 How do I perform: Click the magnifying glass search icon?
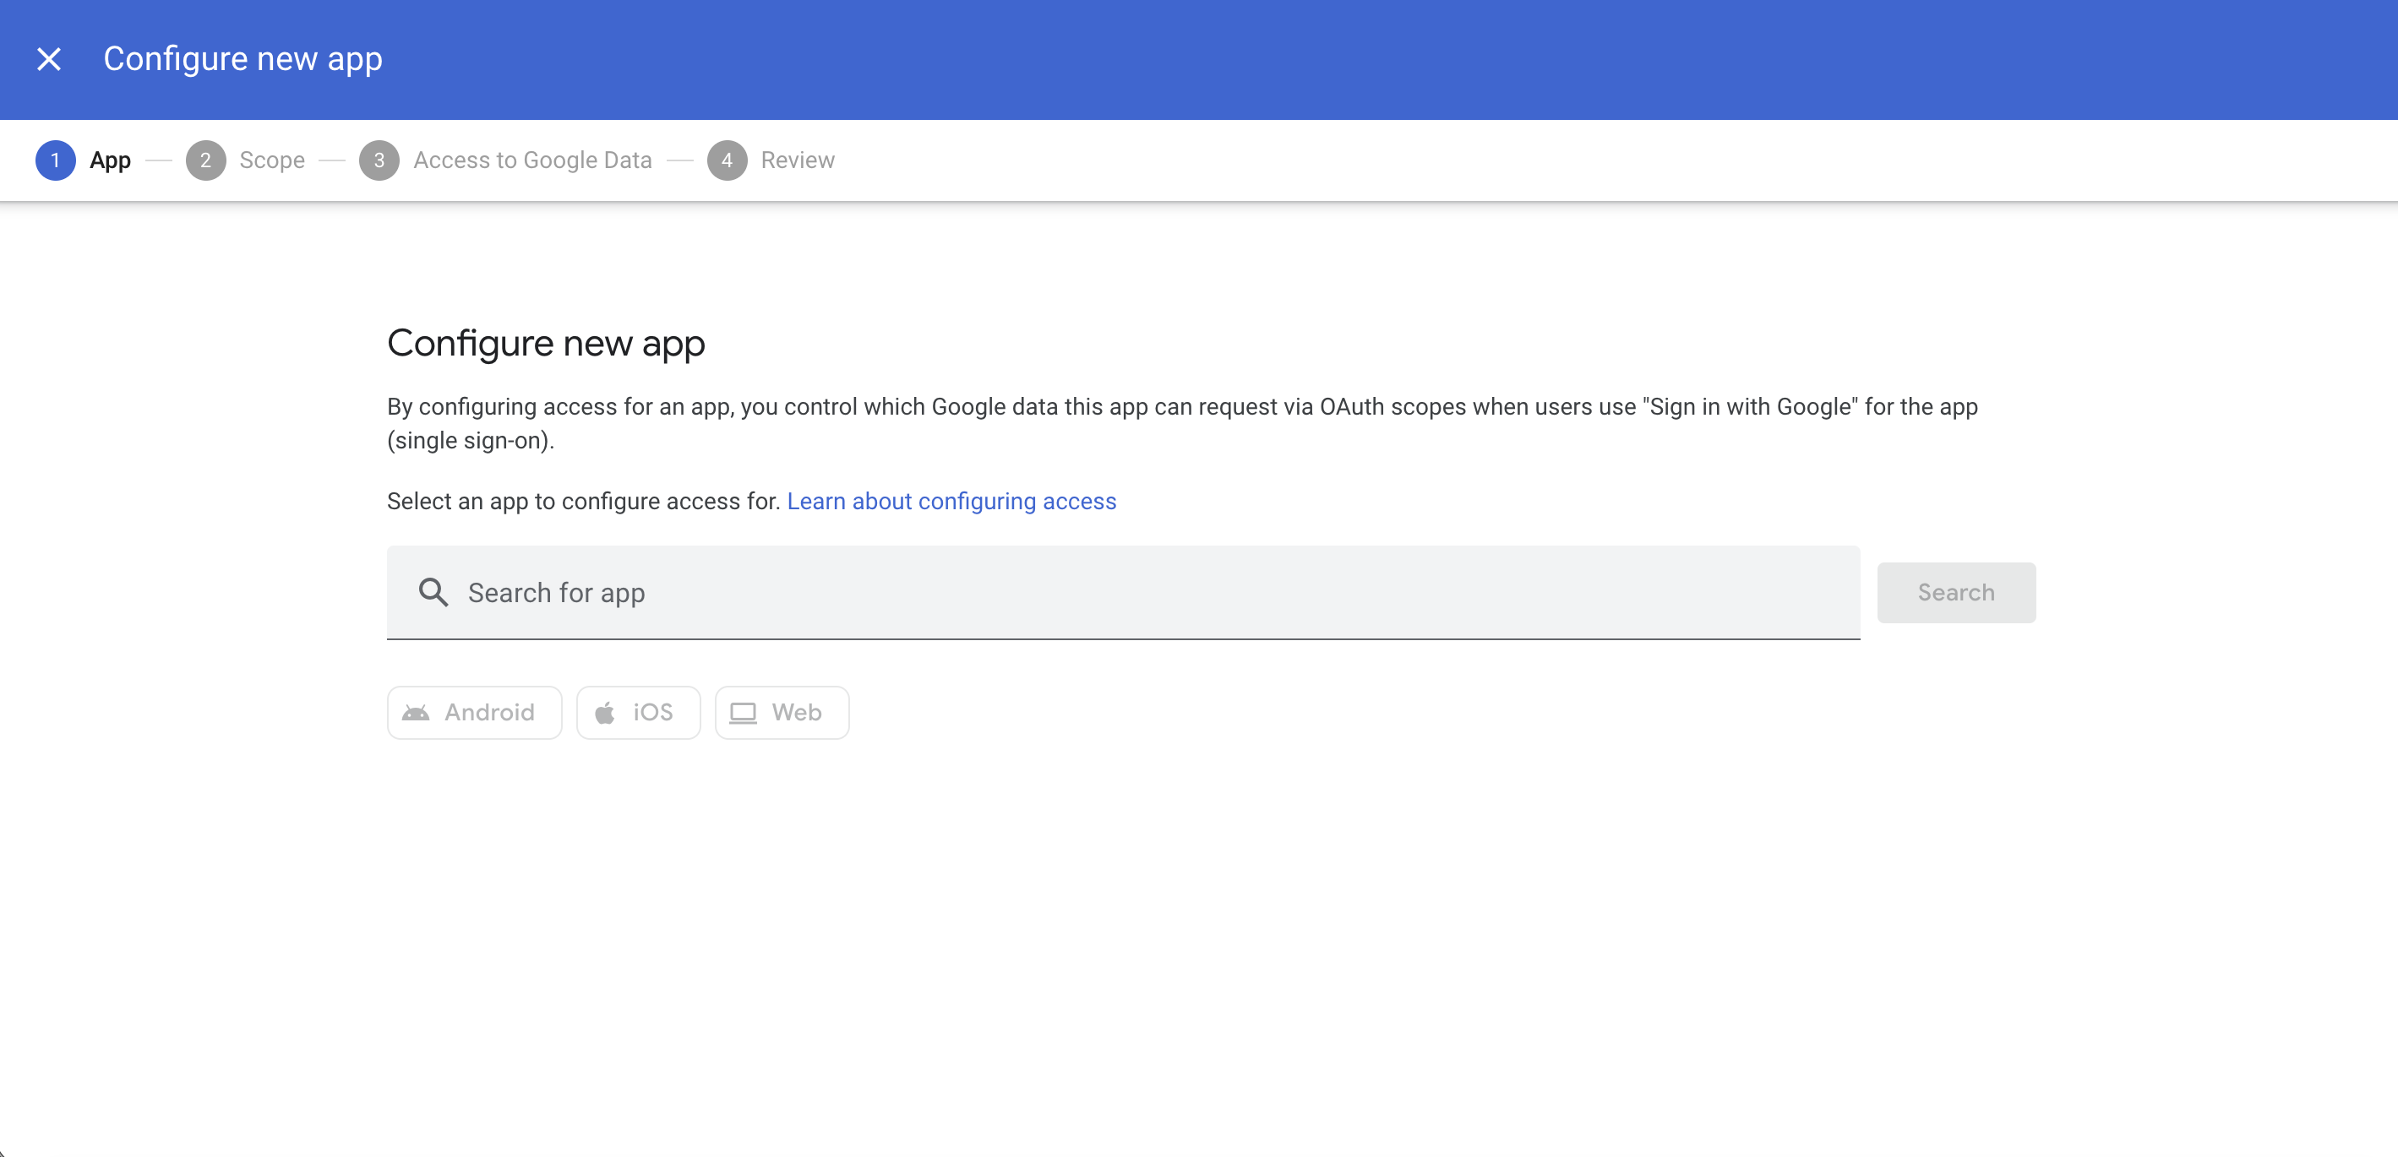[433, 593]
